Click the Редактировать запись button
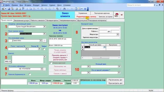Image resolution: width=164 pixels, height=92 pixels. click(86, 17)
